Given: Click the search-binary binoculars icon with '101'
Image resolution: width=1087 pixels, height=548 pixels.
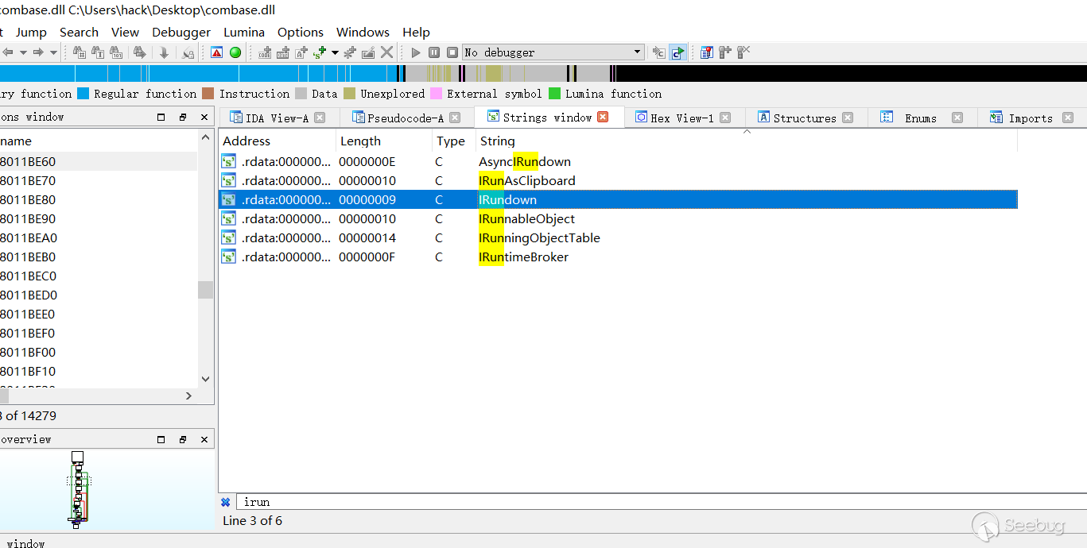Looking at the screenshot, I should point(116,52).
